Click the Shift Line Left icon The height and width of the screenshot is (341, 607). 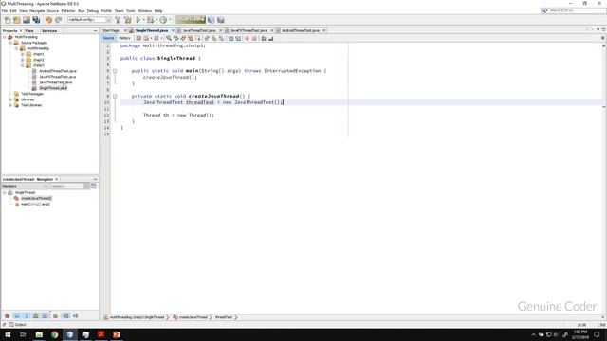[231, 38]
